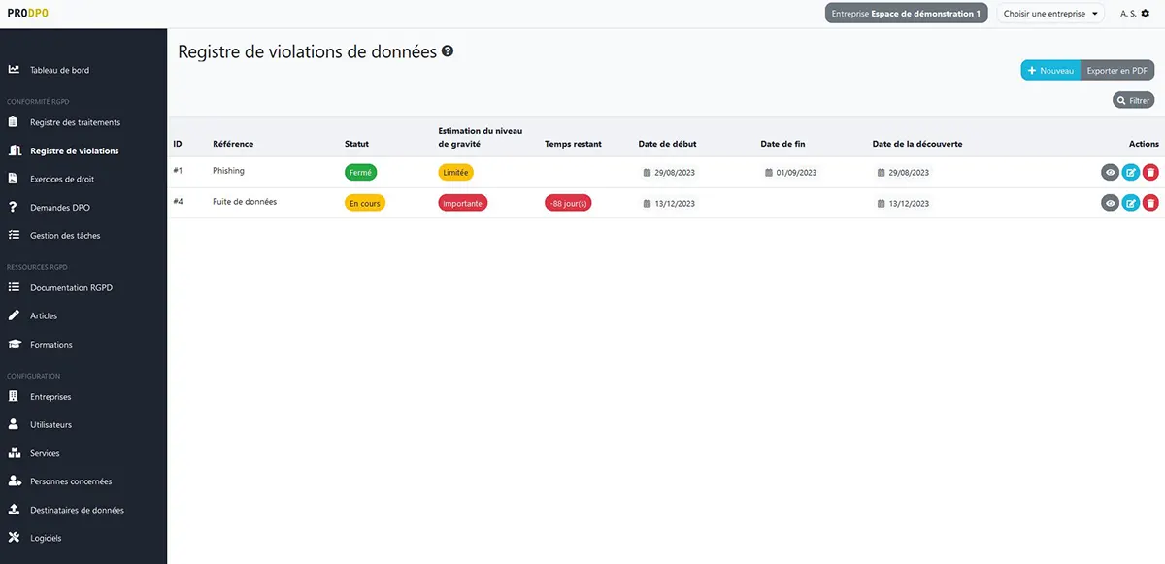Click Entreprise Espace de démonstration 1 badge

pyautogui.click(x=907, y=14)
